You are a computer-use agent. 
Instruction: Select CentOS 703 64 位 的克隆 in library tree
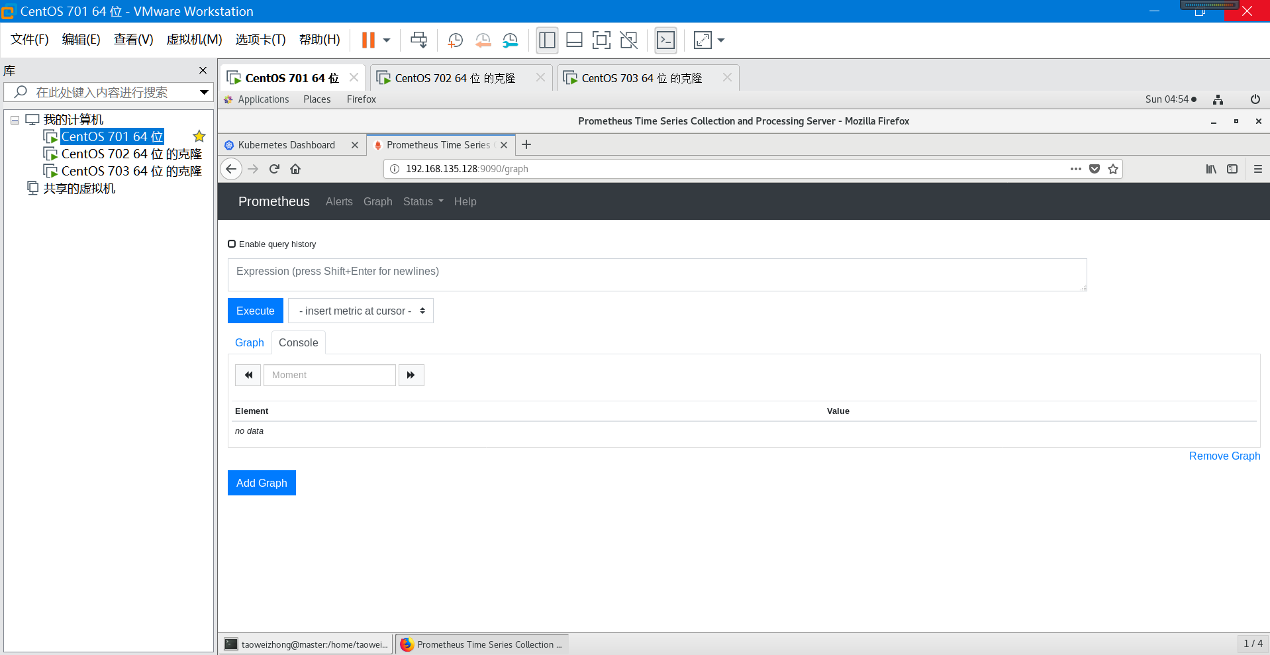click(131, 171)
